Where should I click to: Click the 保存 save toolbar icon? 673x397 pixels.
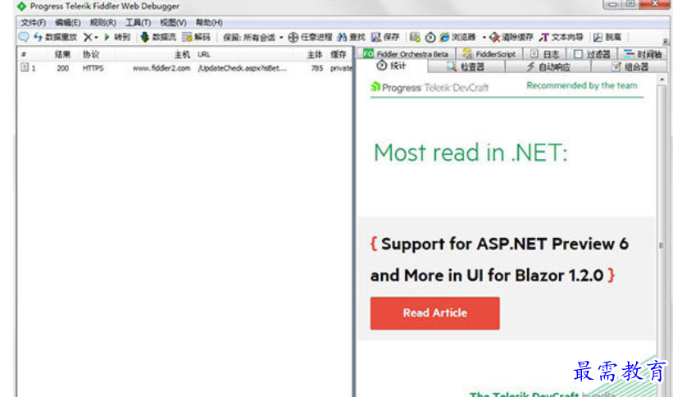point(385,38)
